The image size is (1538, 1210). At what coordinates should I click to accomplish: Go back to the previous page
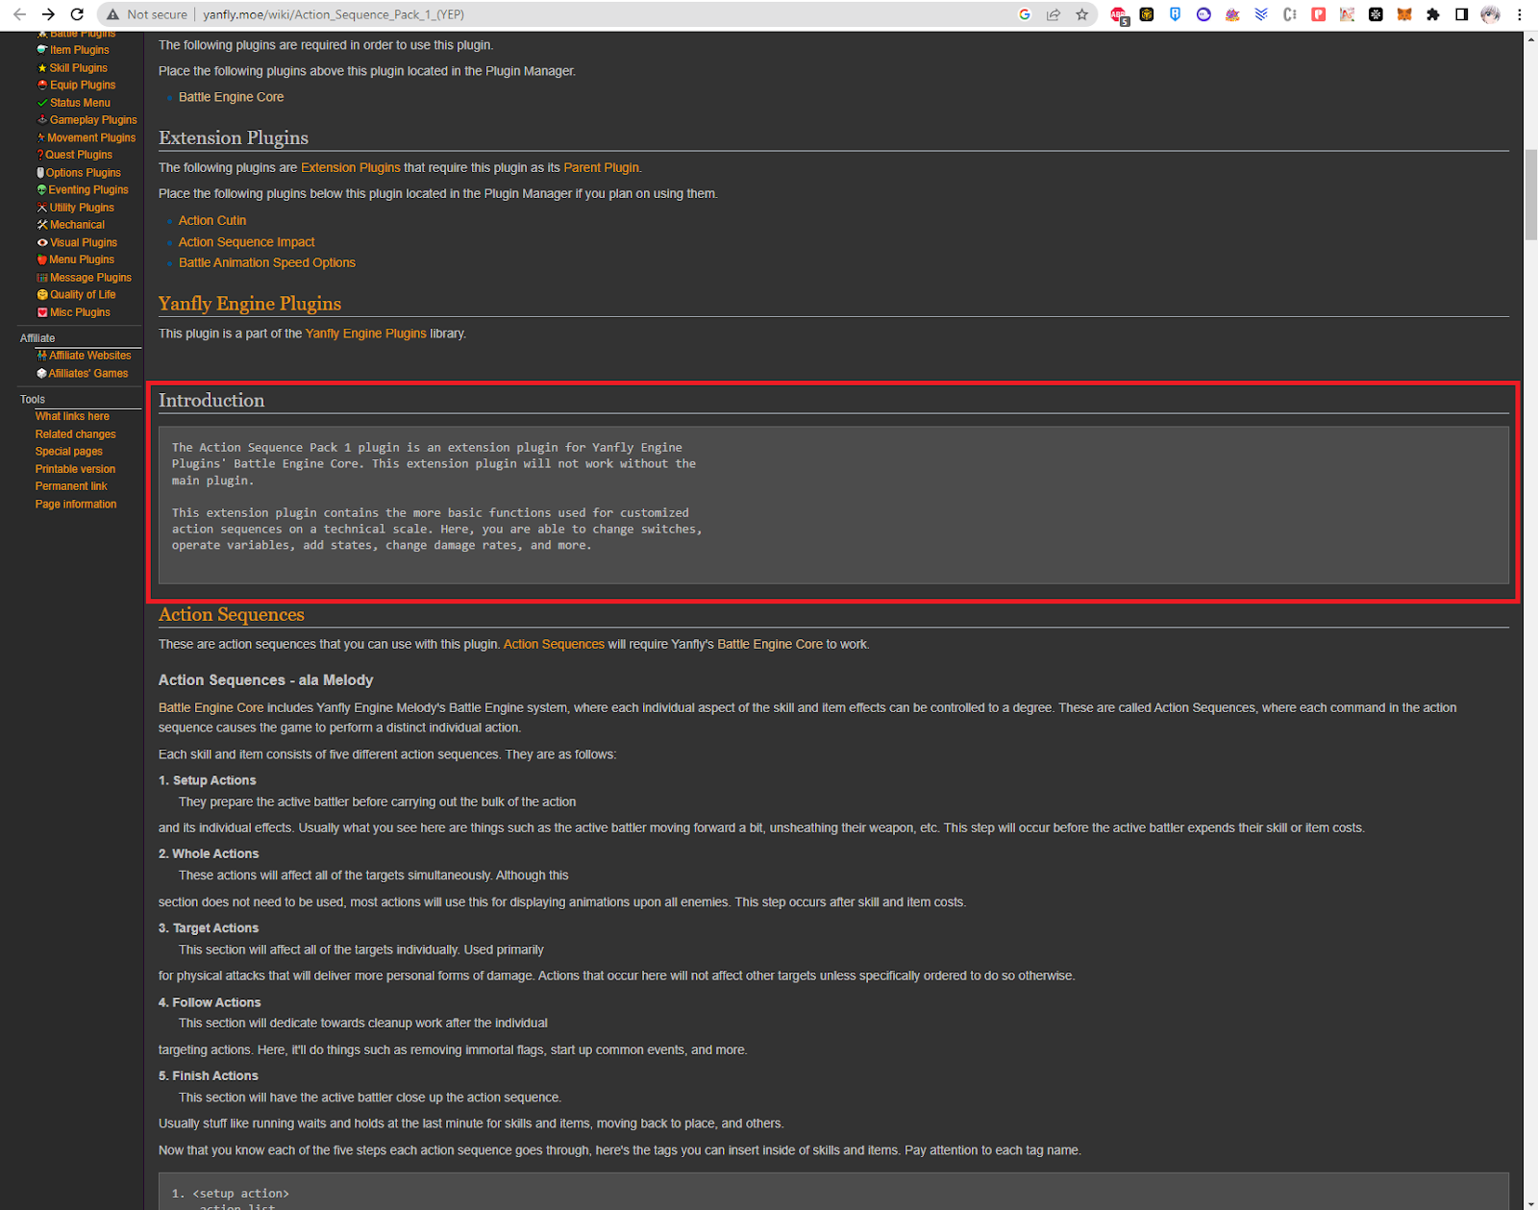19,14
